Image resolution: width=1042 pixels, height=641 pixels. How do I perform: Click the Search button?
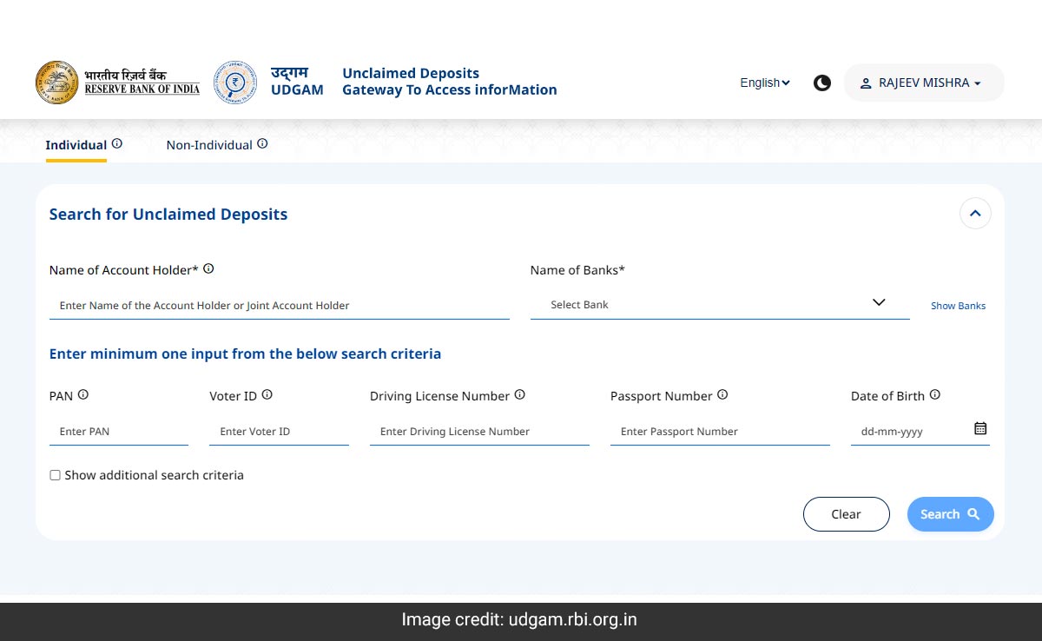click(950, 514)
